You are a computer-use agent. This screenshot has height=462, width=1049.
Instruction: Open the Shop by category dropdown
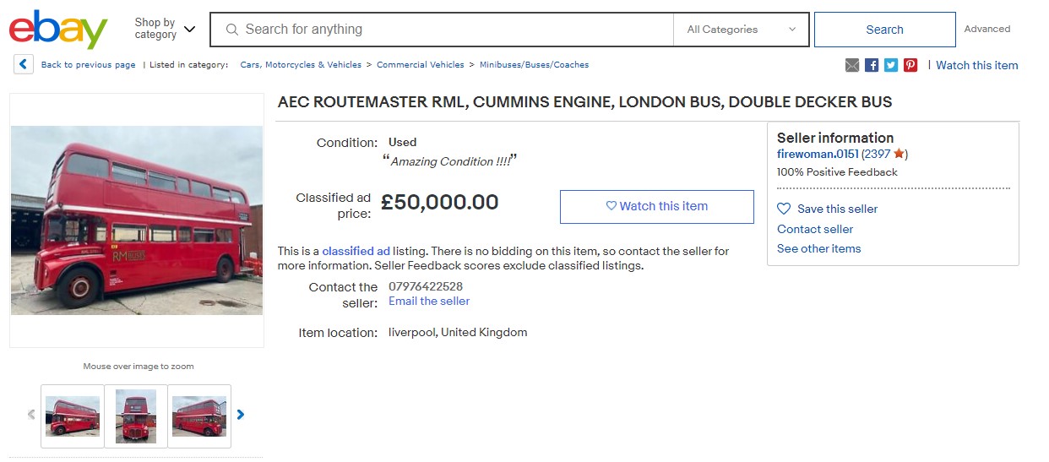point(165,29)
